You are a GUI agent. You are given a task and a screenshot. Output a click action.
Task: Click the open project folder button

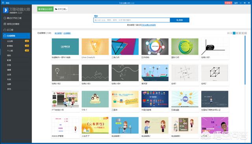point(61,9)
